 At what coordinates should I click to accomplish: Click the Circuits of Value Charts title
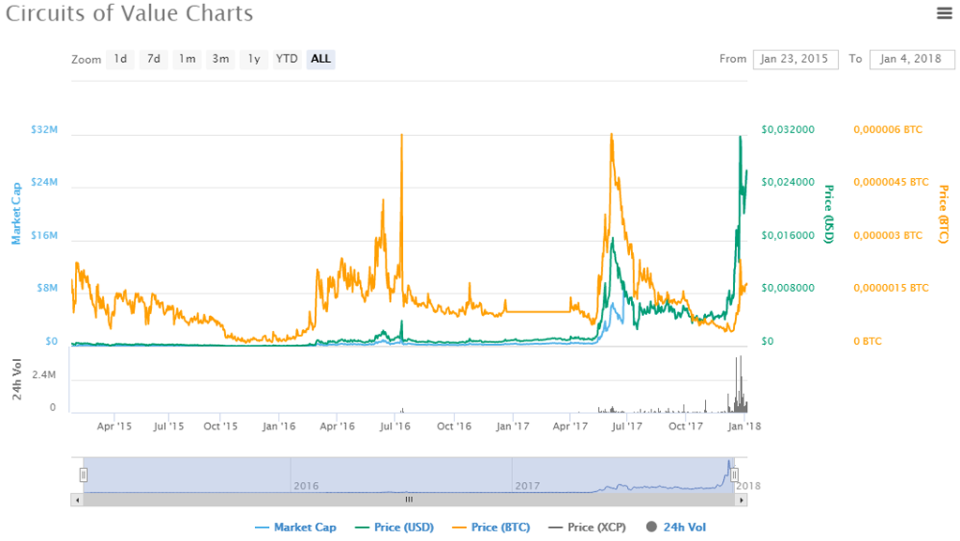click(129, 13)
